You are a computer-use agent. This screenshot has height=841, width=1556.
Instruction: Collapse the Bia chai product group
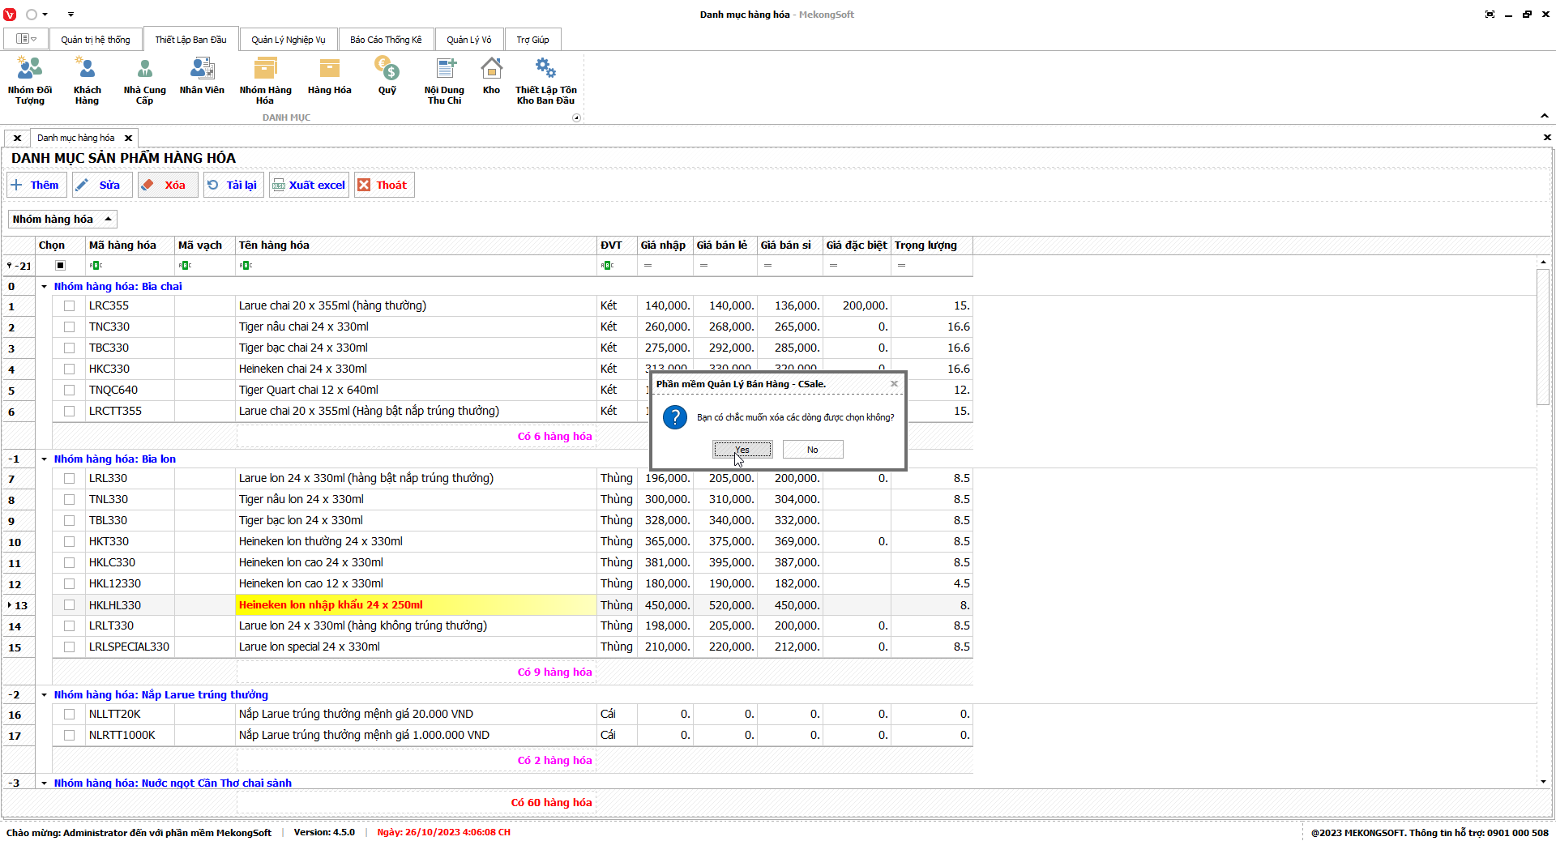click(x=45, y=287)
